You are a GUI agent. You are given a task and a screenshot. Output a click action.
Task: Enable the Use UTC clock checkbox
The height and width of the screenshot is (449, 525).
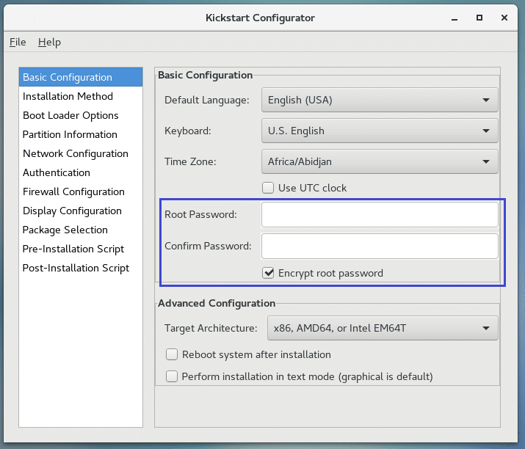coord(269,188)
